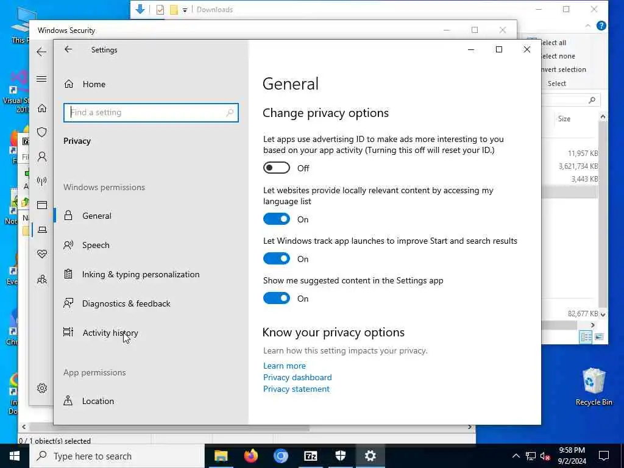This screenshot has width=624, height=468.
Task: Open Device security laptop icon
Action: pyautogui.click(x=42, y=230)
